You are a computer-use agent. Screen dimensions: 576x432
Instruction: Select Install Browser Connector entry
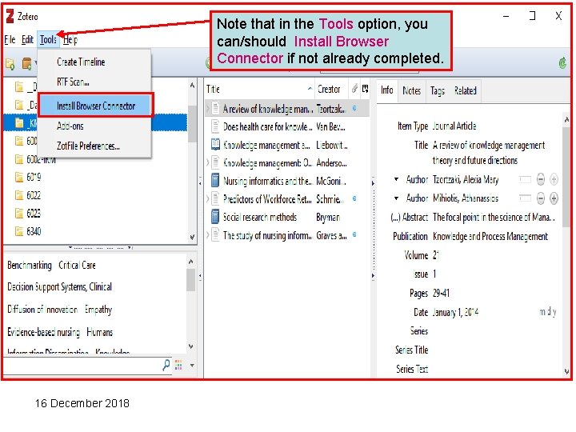[95, 106]
